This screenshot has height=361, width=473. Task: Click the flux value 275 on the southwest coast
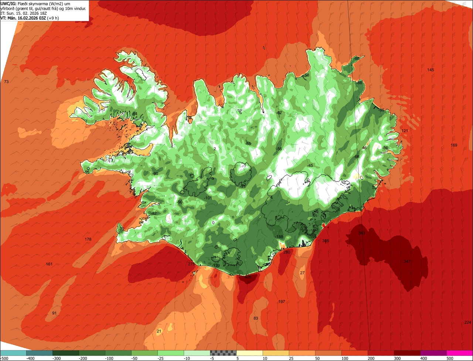[191, 264]
